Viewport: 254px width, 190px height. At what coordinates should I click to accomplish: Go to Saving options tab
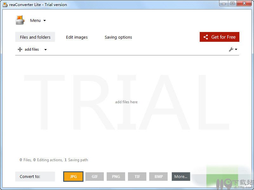[118, 37]
